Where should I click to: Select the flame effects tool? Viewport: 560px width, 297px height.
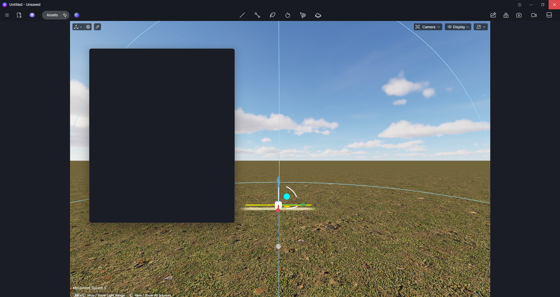288,15
